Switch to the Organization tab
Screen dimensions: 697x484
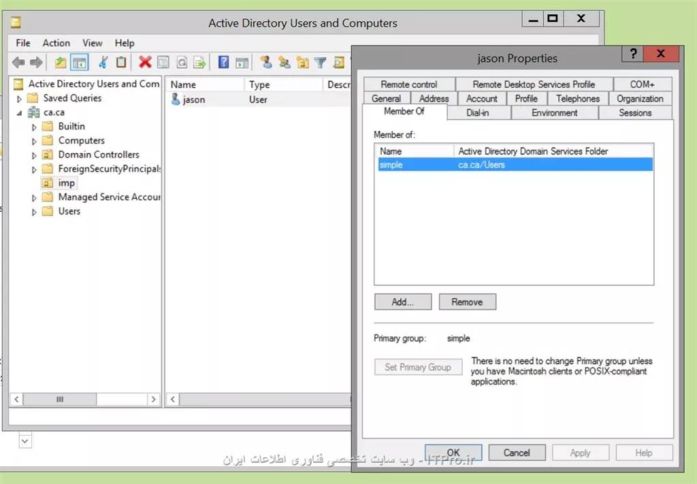pos(640,99)
